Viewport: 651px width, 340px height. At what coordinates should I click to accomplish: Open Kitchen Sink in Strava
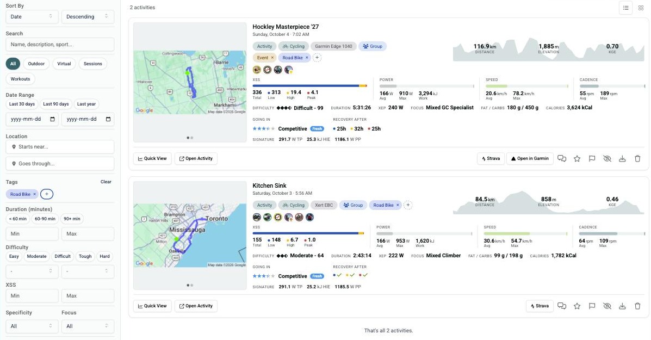tap(540, 306)
